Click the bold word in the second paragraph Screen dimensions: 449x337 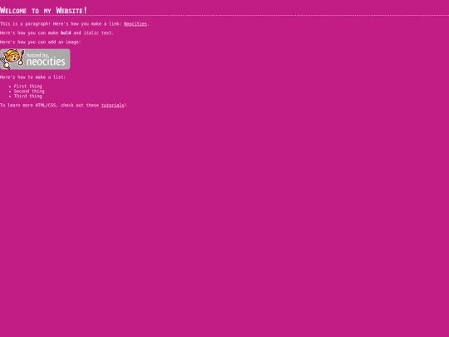tap(66, 33)
